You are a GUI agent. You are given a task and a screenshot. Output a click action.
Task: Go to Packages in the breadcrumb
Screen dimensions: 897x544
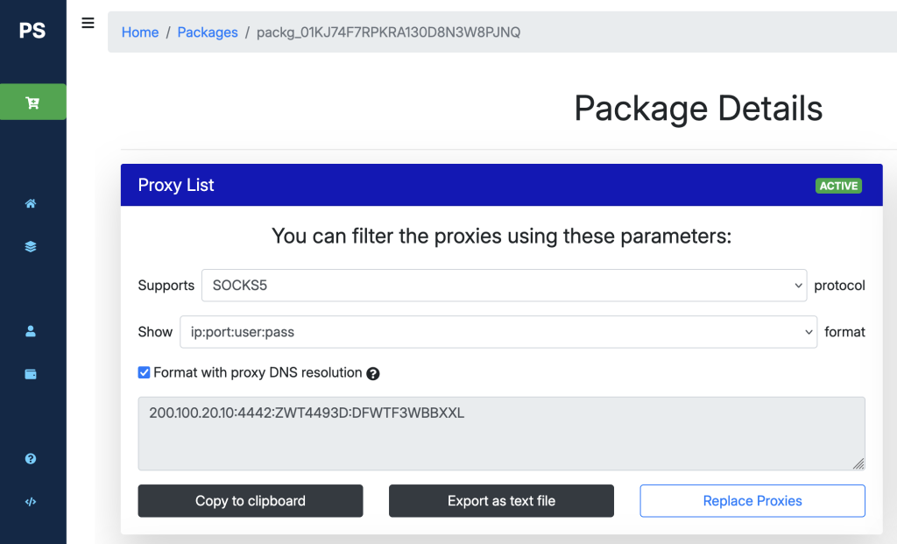click(x=208, y=32)
